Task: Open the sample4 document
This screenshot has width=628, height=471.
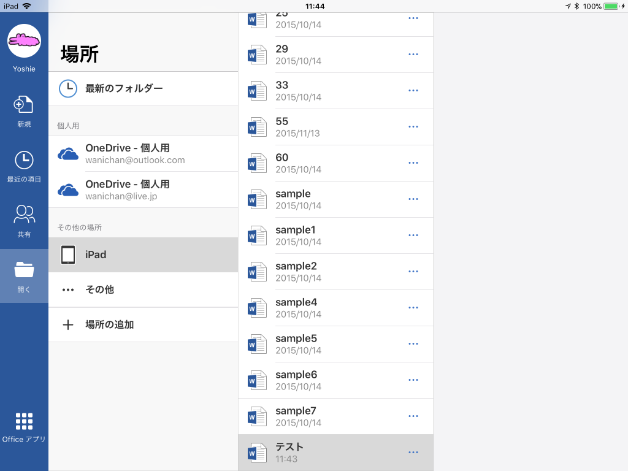Action: click(335, 308)
